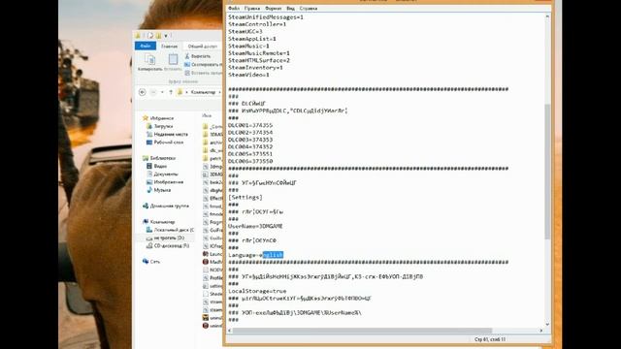Click Notepad horizontal scrollbar right arrow
This screenshot has width=621, height=349.
click(x=541, y=331)
